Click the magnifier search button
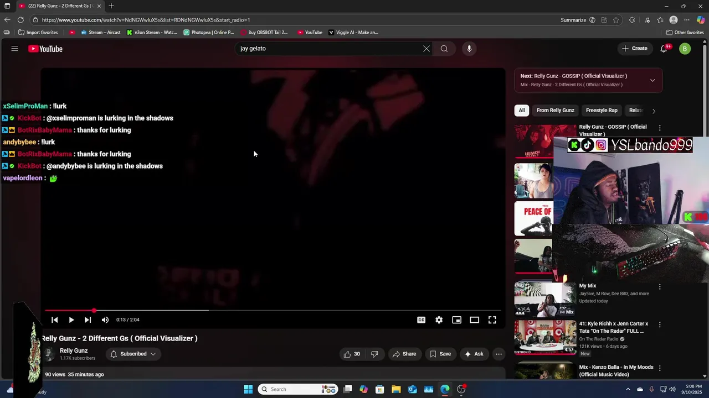The width and height of the screenshot is (709, 398). pos(444,49)
